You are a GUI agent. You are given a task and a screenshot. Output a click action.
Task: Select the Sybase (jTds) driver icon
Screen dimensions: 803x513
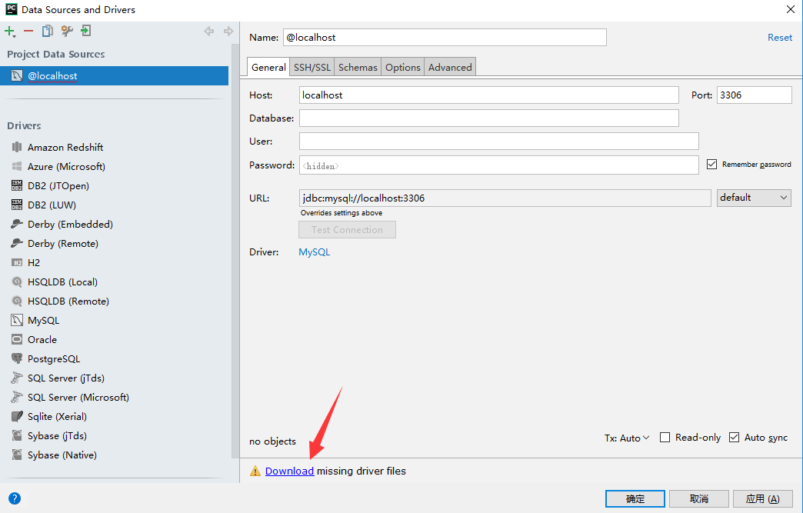pos(17,435)
